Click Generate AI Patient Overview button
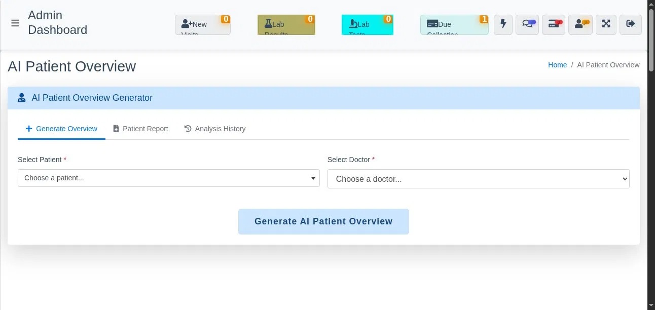 pos(323,221)
